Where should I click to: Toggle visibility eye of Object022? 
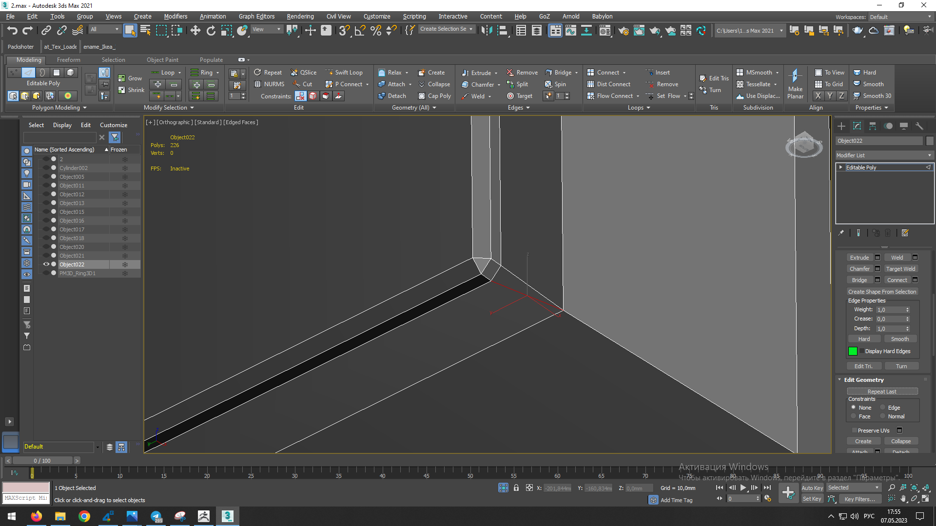pos(46,264)
